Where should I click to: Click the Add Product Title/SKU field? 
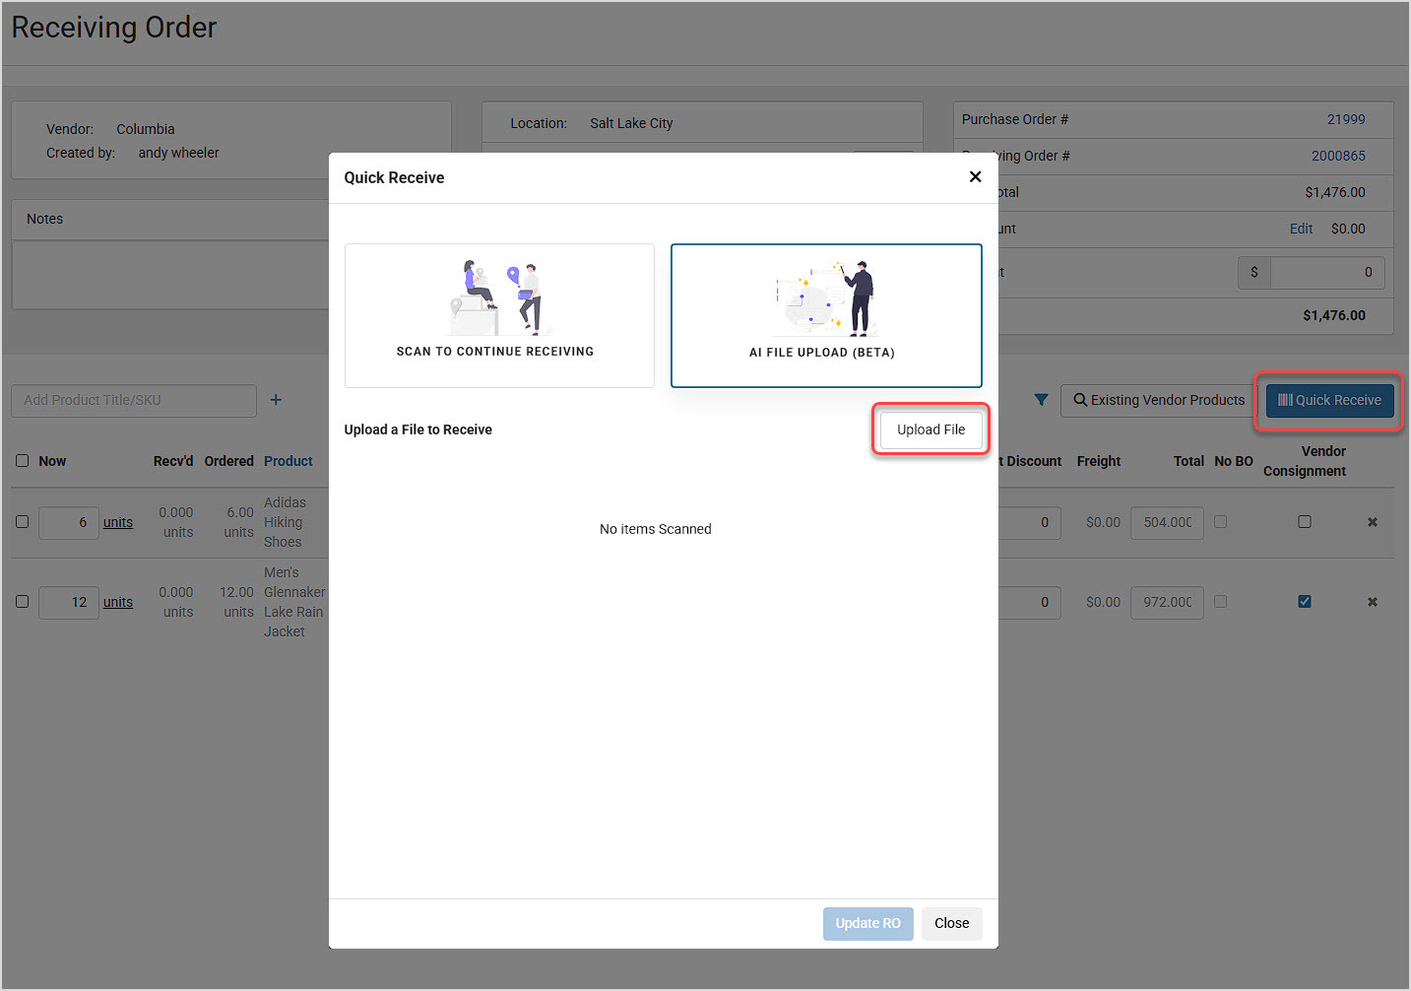click(x=133, y=400)
